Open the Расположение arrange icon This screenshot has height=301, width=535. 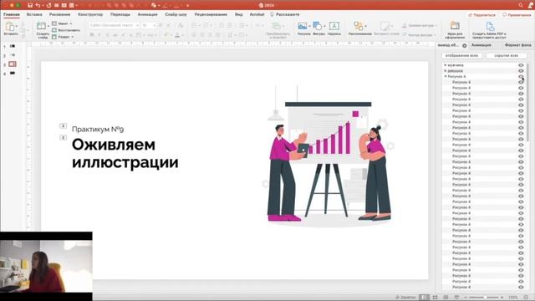[359, 26]
